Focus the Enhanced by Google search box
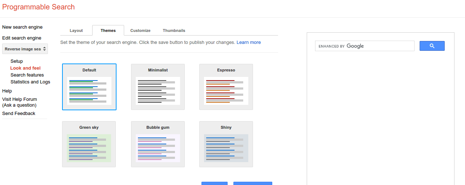 pyautogui.click(x=364, y=46)
